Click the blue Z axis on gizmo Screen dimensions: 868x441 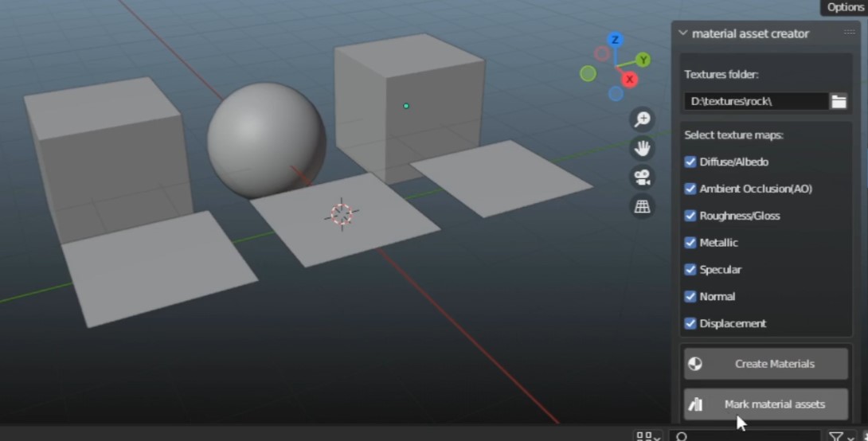(615, 40)
